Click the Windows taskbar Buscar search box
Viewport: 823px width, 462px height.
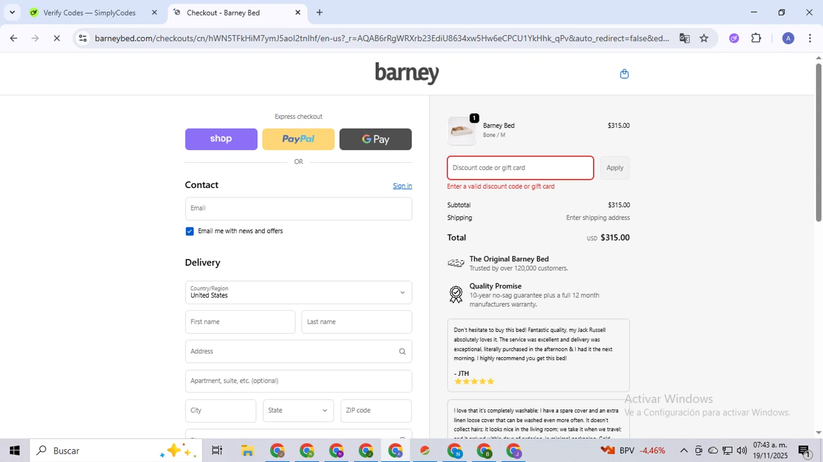coord(115,450)
